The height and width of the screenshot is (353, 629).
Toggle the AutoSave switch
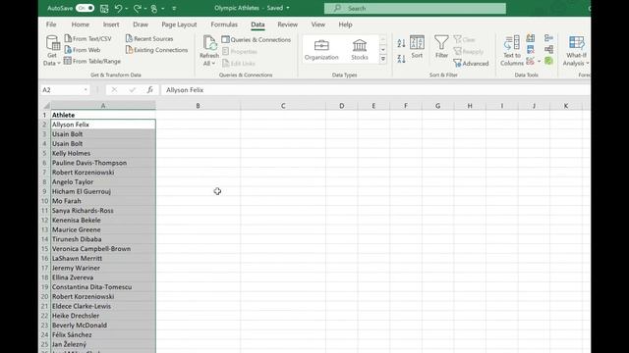(x=85, y=8)
